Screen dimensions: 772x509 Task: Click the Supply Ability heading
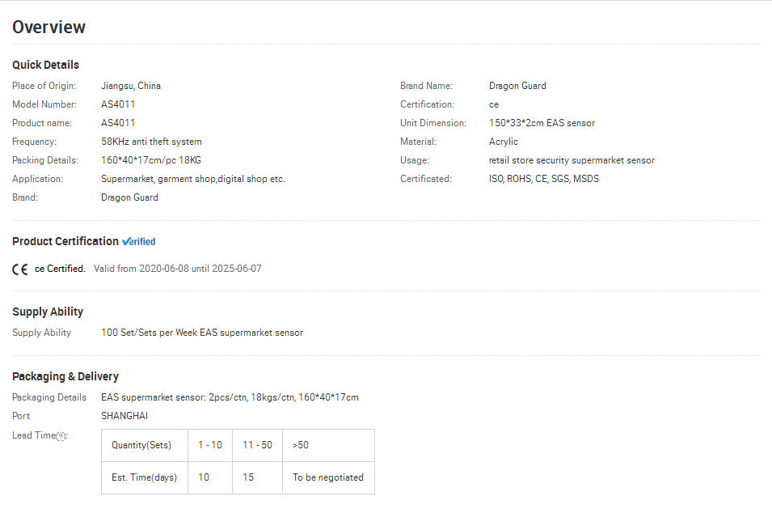tap(48, 312)
